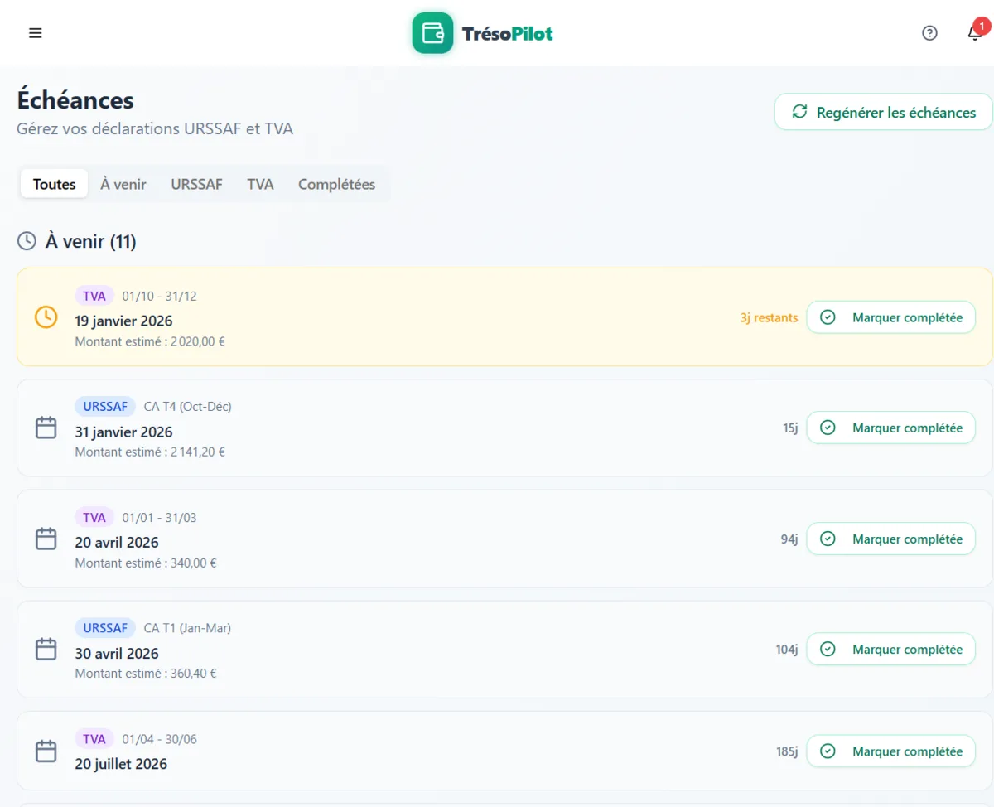Viewport: 994px width, 807px height.
Task: Click the URSSAF badge on CA T4 deadline
Action: pyautogui.click(x=105, y=407)
